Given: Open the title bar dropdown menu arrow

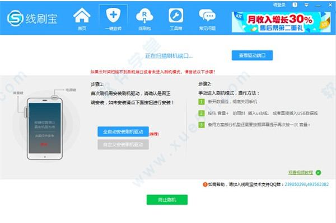Looking at the screenshot, I should click(x=306, y=5).
